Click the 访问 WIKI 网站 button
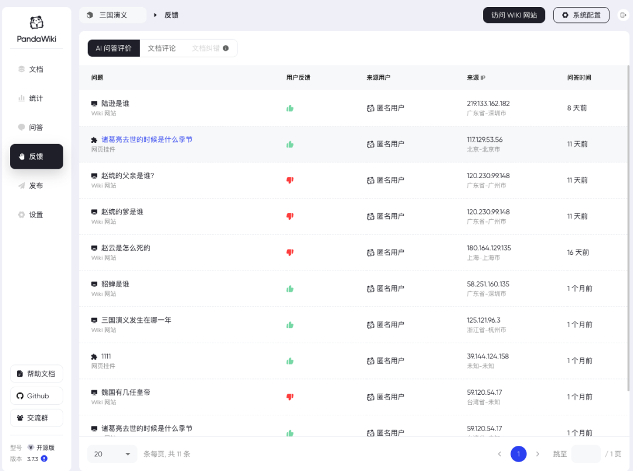 [514, 15]
